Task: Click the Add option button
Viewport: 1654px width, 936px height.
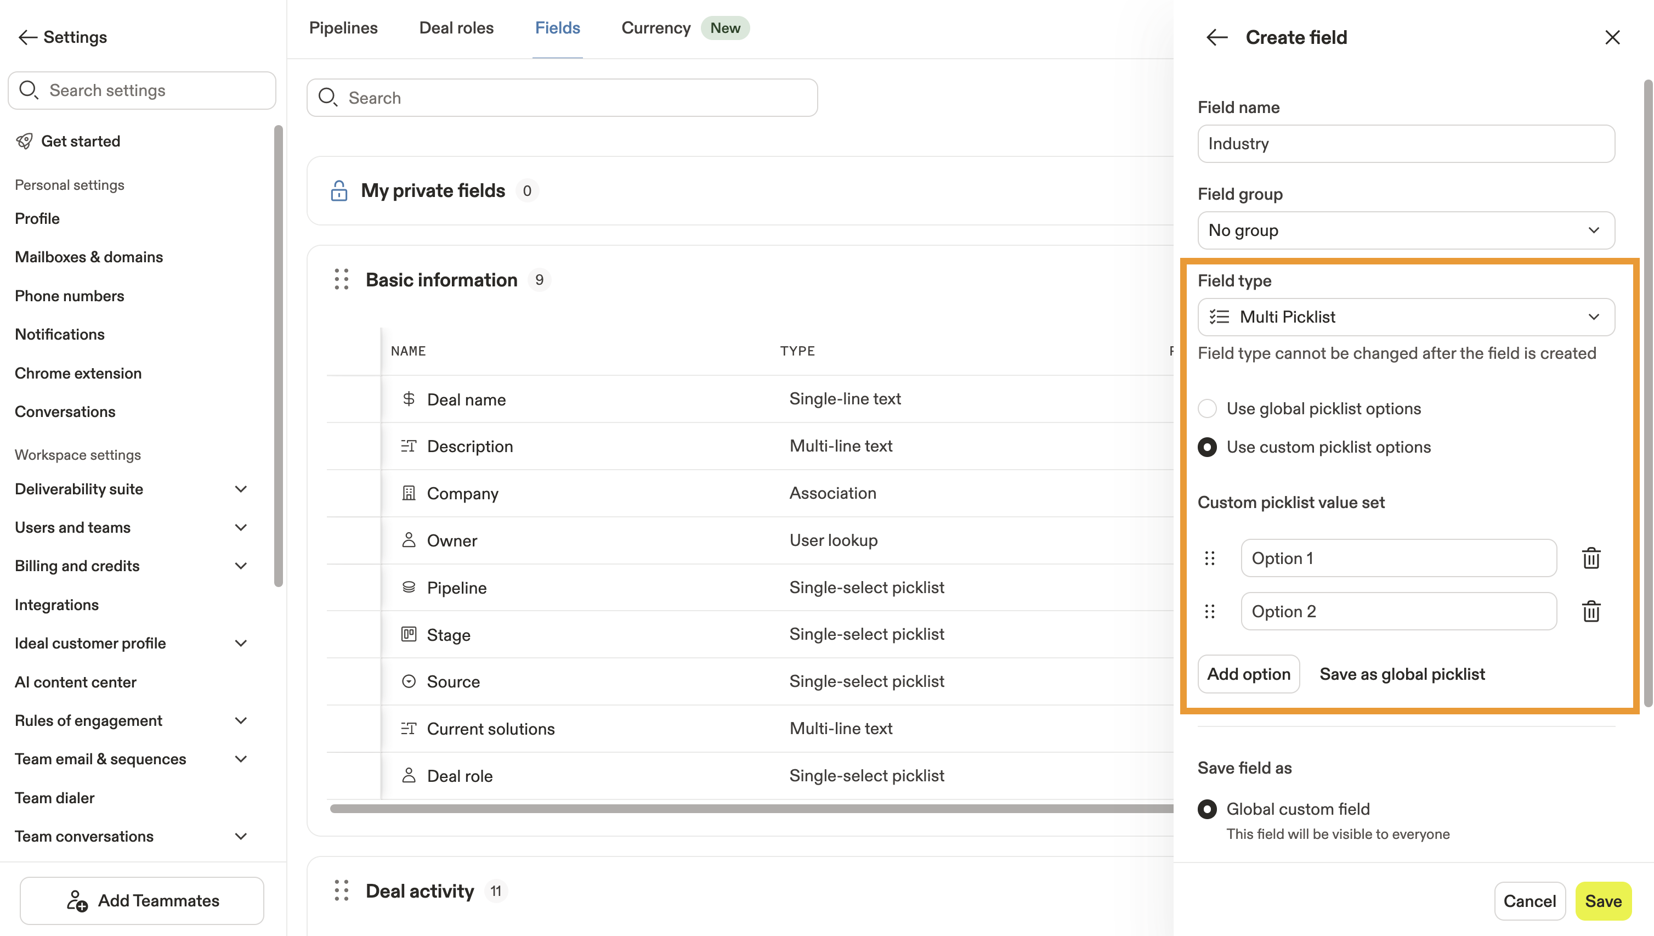Action: [x=1248, y=674]
